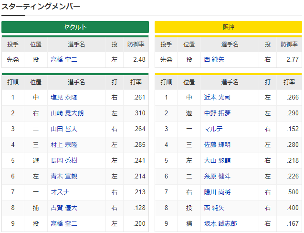The image size is (304, 233).
Task: Open player link オスナ
Action: (60, 192)
